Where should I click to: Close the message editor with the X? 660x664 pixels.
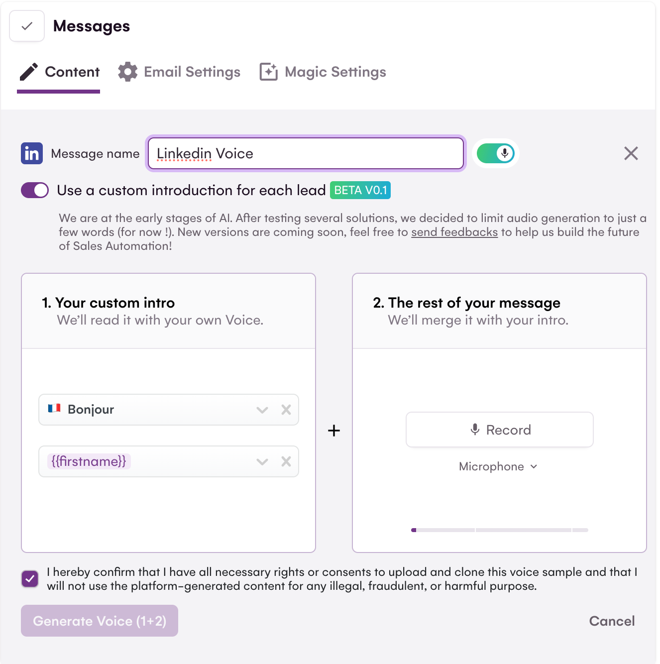click(x=631, y=153)
